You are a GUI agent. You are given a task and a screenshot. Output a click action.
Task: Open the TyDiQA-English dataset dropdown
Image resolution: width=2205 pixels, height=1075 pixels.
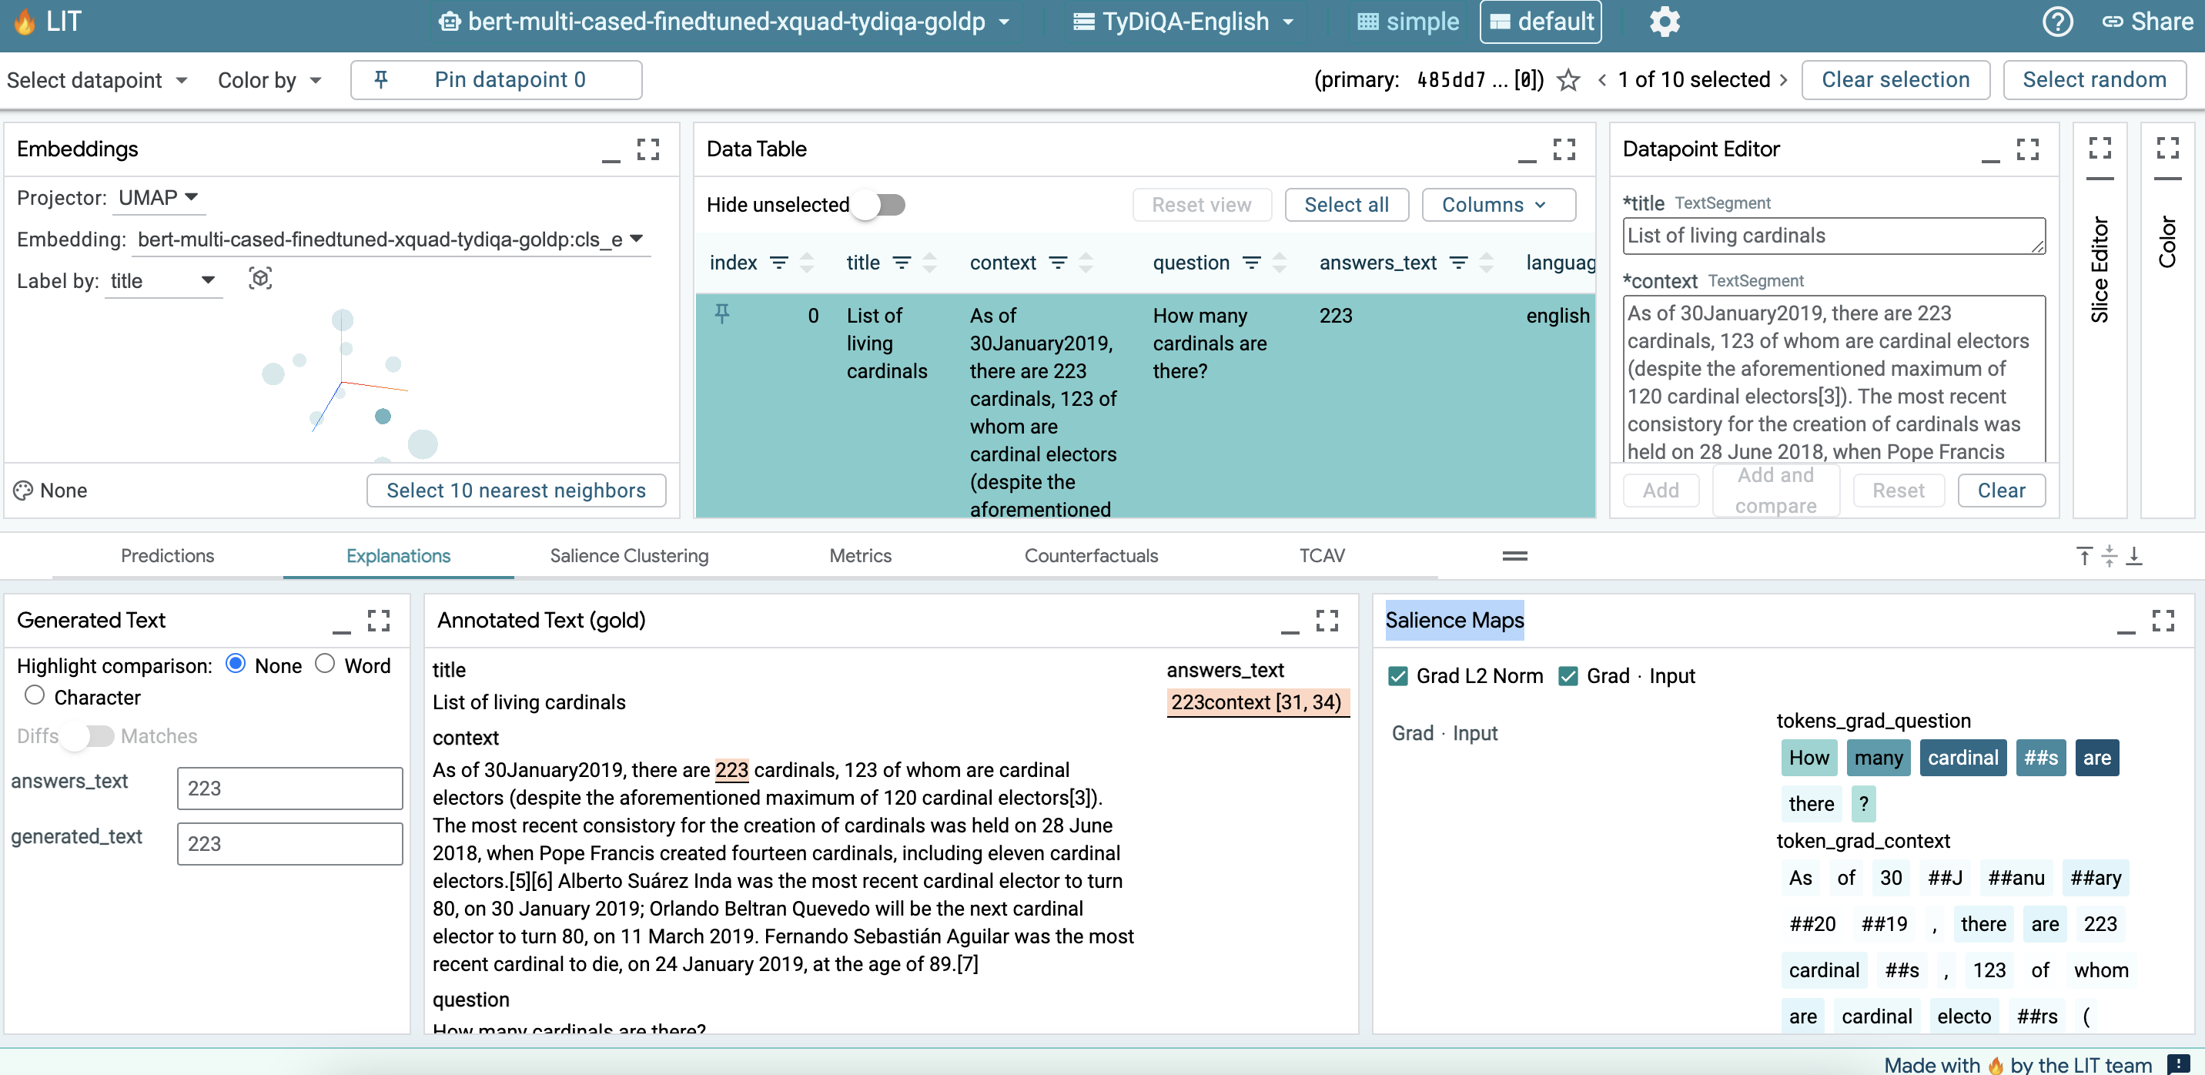[1185, 22]
